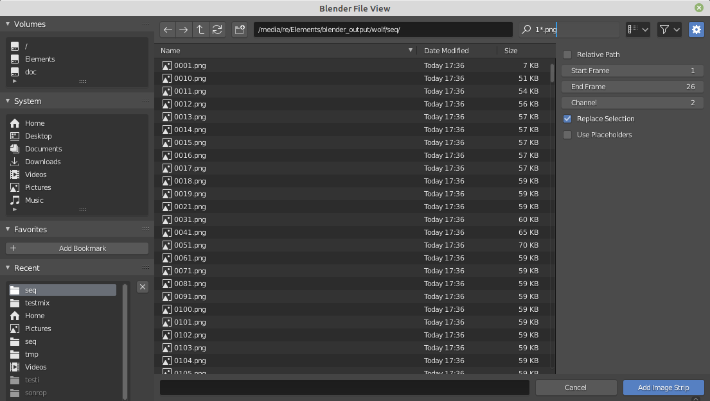Click image icon of 0041.png
710x401 pixels.
click(166, 232)
